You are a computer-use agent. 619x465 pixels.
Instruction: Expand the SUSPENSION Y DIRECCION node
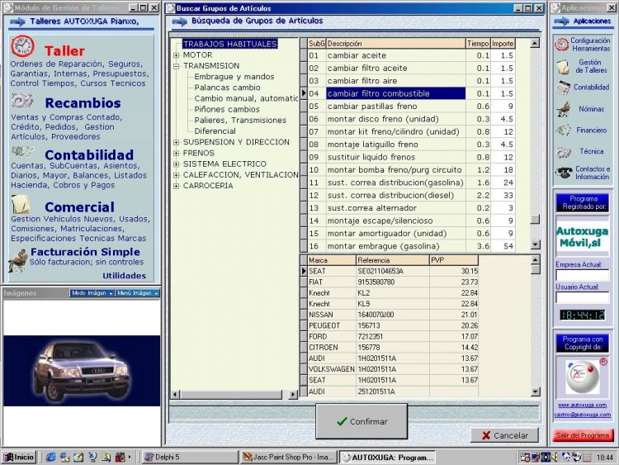point(177,142)
